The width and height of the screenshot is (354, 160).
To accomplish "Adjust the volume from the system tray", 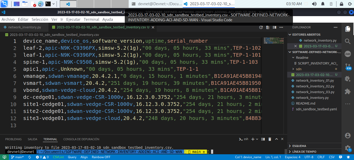I will click(x=314, y=4).
